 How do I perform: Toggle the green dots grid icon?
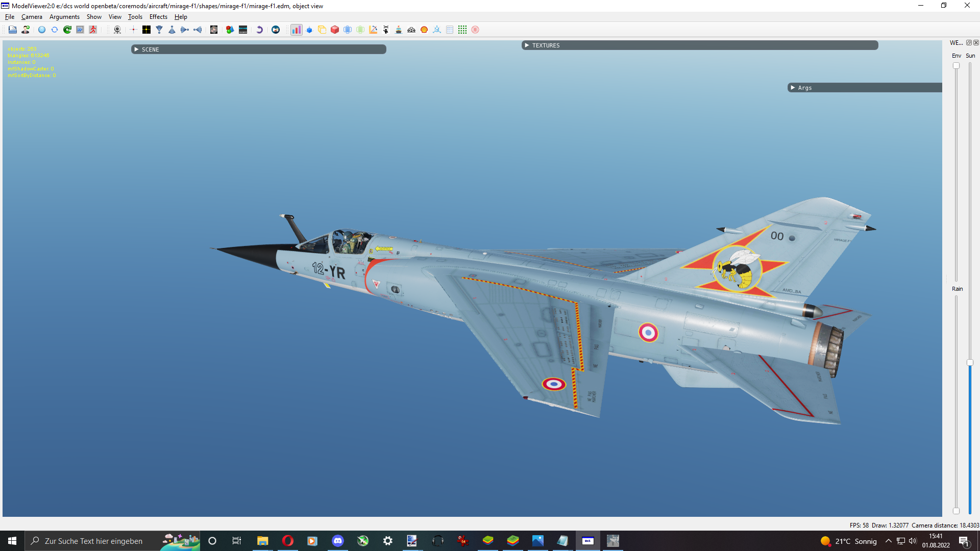[462, 30]
